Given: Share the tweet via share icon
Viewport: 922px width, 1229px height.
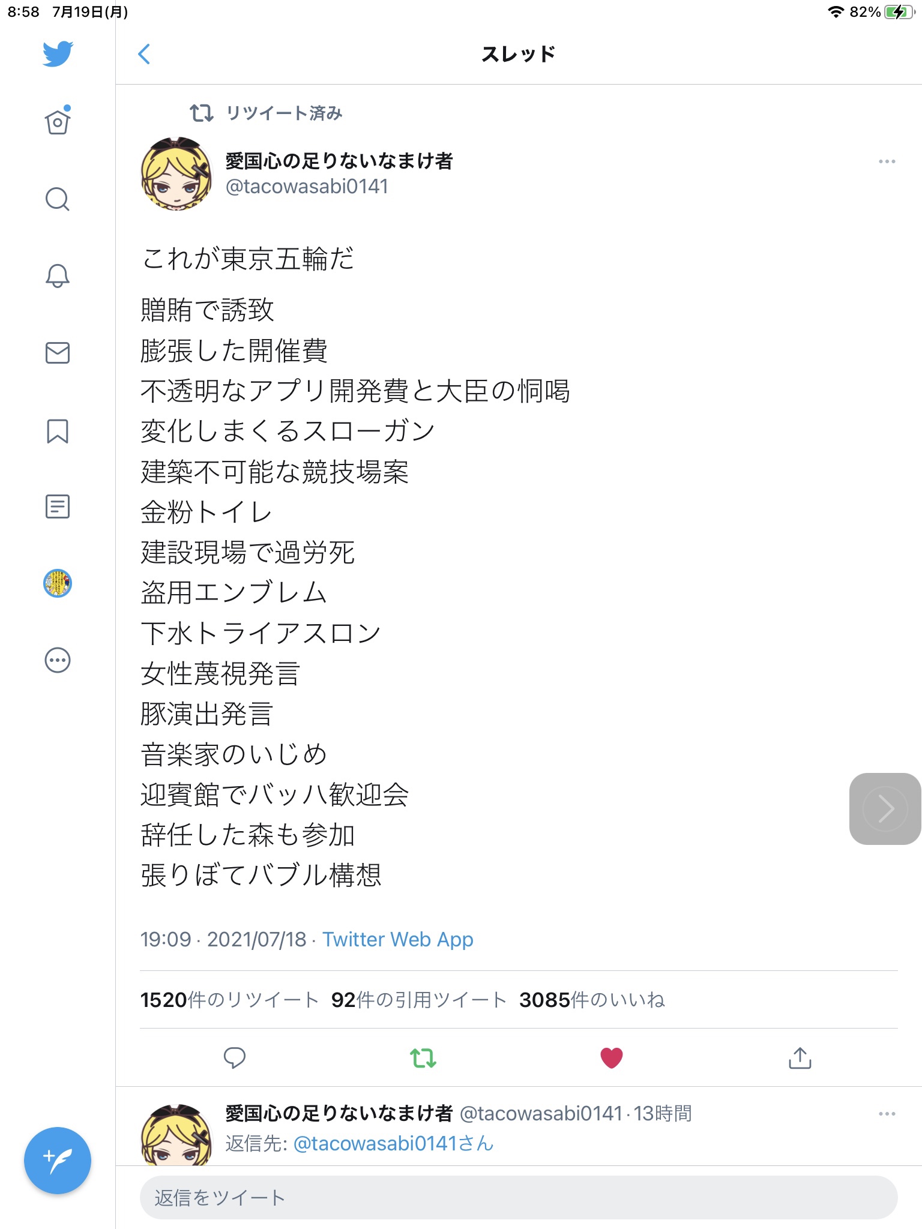Looking at the screenshot, I should point(800,1058).
